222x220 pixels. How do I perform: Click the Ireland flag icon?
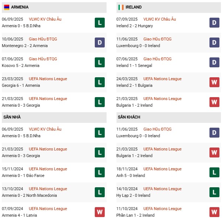121,7
